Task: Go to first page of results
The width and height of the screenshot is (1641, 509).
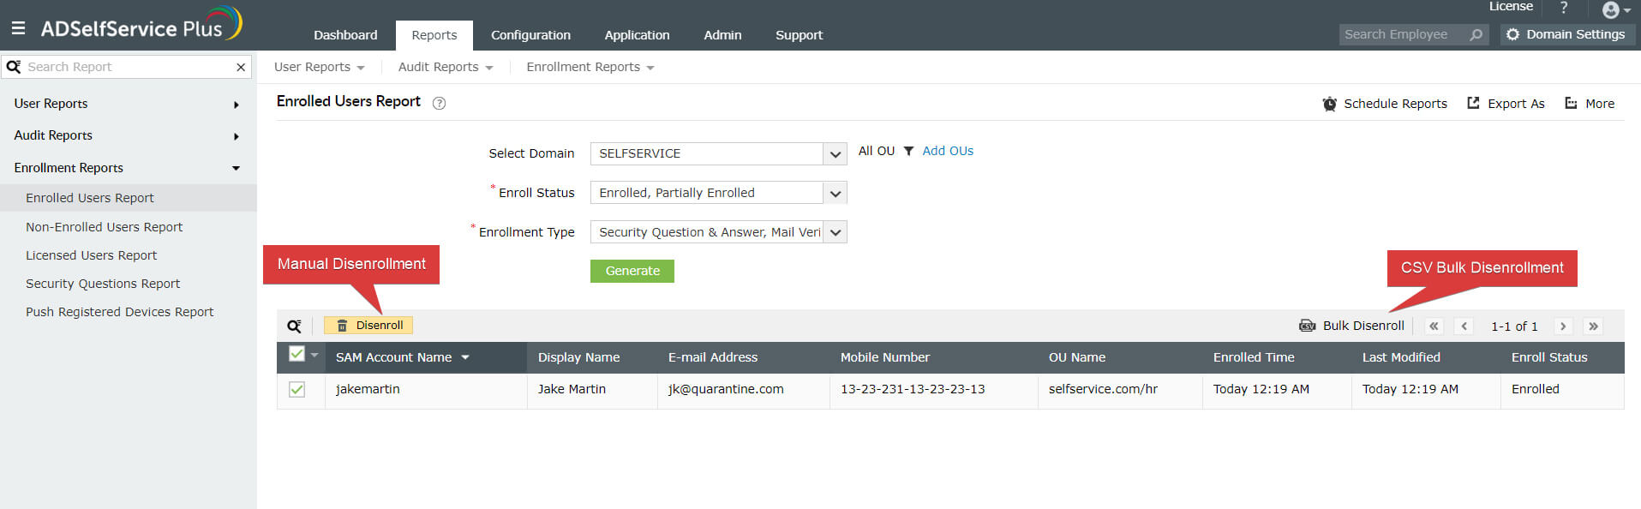Action: [x=1434, y=326]
